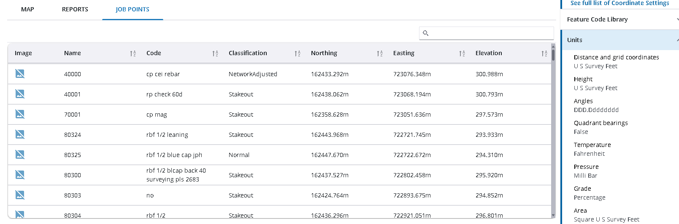Sort by Classification using its sort arrows
Screen dimensions: 679x224
click(298, 53)
